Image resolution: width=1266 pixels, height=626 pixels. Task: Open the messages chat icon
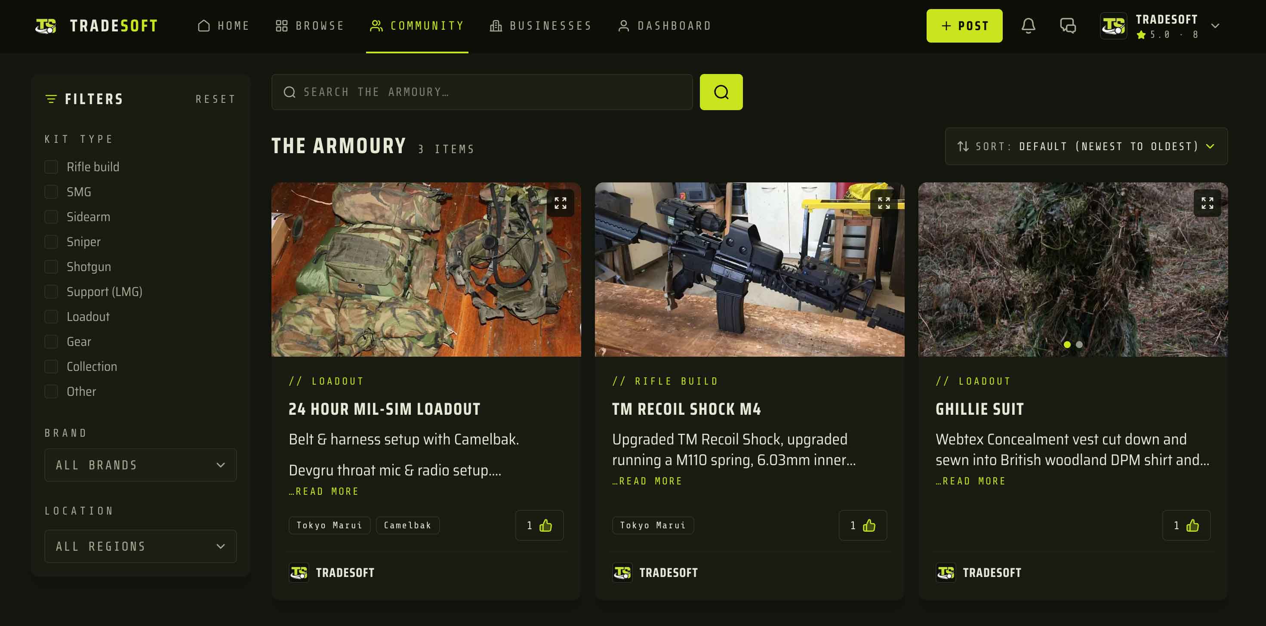coord(1067,25)
